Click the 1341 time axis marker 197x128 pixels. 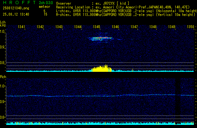(21, 27)
